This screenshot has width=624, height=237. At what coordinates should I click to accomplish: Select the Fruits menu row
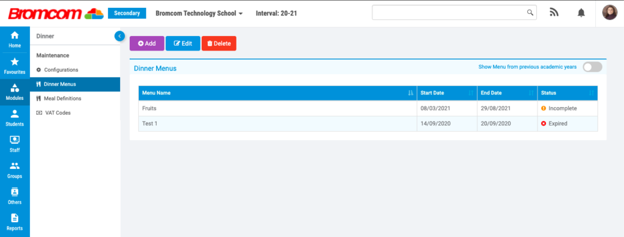[367, 108]
